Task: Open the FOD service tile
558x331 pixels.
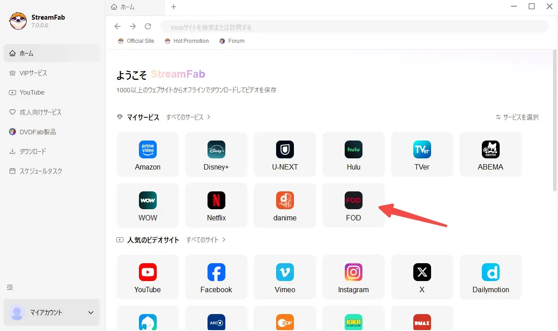Action: pos(353,205)
